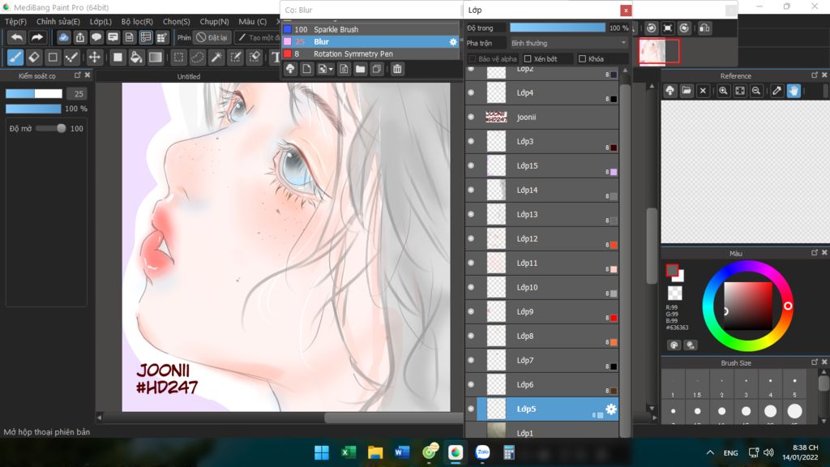Open the Bộ lọc(R) menu
Screen dimensions: 830x467
(137, 22)
